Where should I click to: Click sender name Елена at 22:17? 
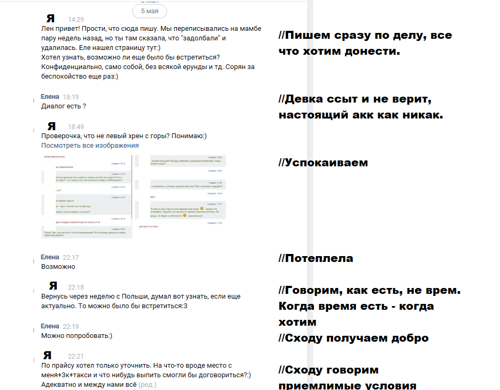pyautogui.click(x=50, y=257)
